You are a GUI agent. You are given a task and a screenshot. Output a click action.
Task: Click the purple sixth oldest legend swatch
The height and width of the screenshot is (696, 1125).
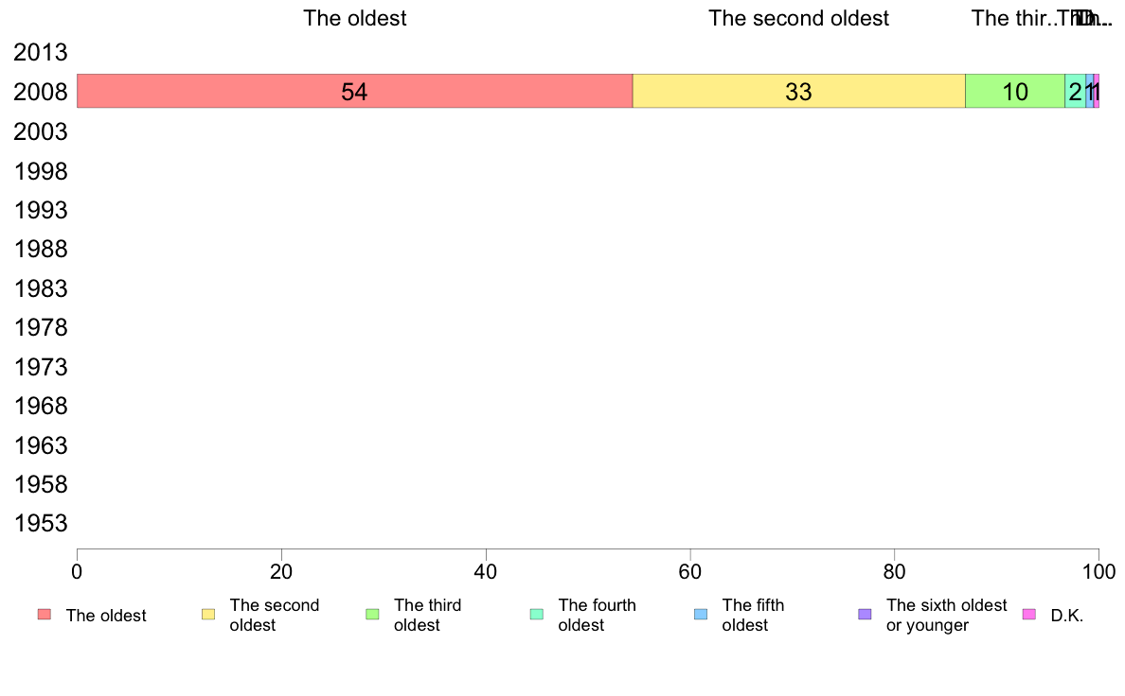point(866,615)
